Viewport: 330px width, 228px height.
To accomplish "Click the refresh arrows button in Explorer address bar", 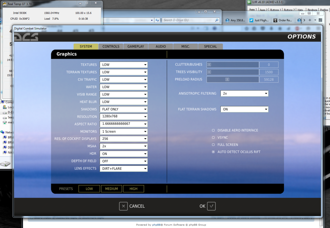I will coord(157,20).
